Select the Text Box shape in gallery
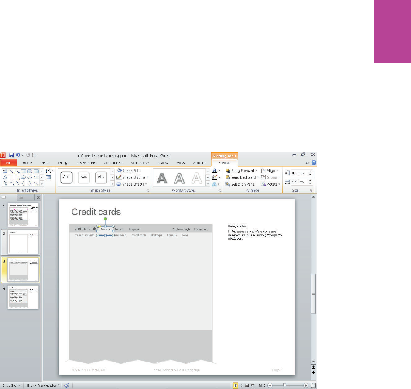The image size is (411, 389). [x=5, y=171]
